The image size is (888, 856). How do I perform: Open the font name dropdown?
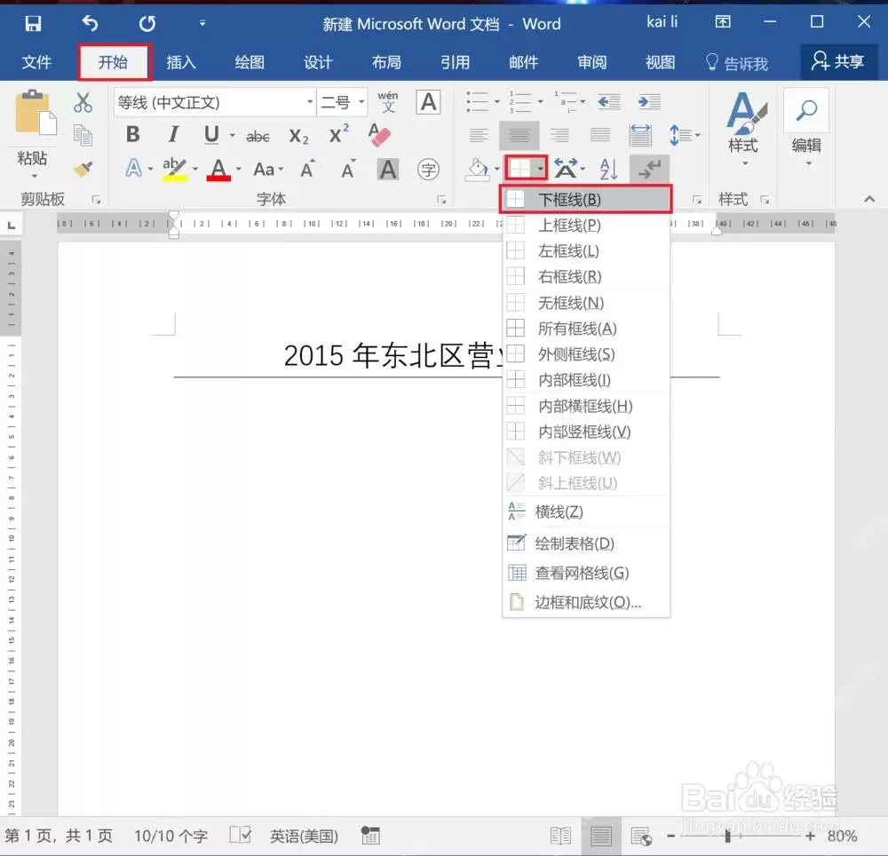(310, 102)
